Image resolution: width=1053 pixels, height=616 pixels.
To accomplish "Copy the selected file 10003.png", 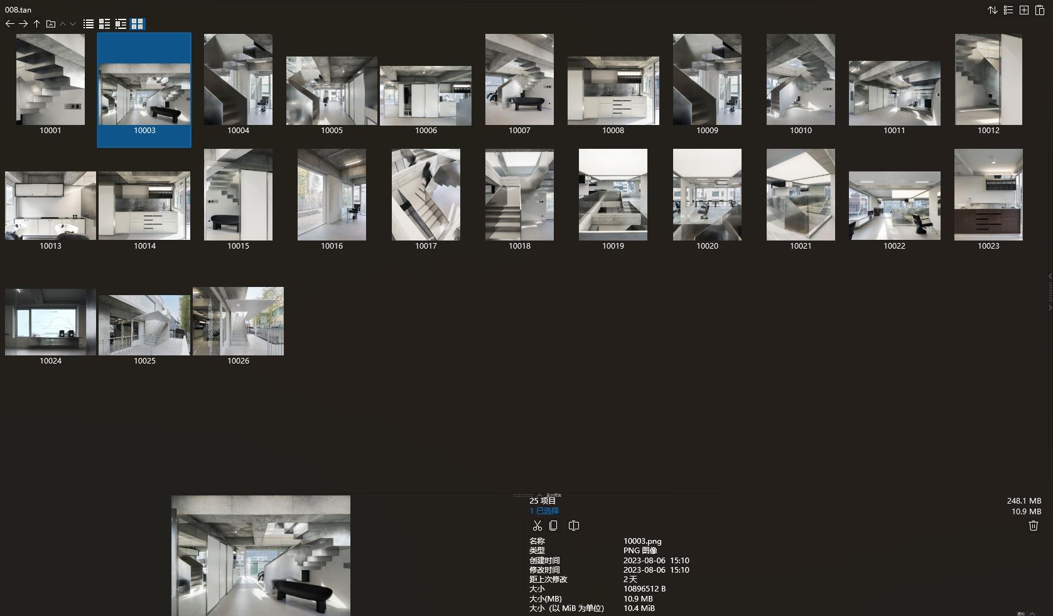I will 553,526.
